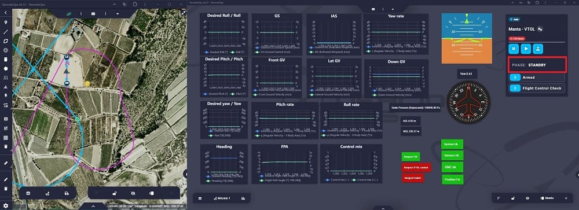Select the line drawing tool in sidebar

pos(6,32)
